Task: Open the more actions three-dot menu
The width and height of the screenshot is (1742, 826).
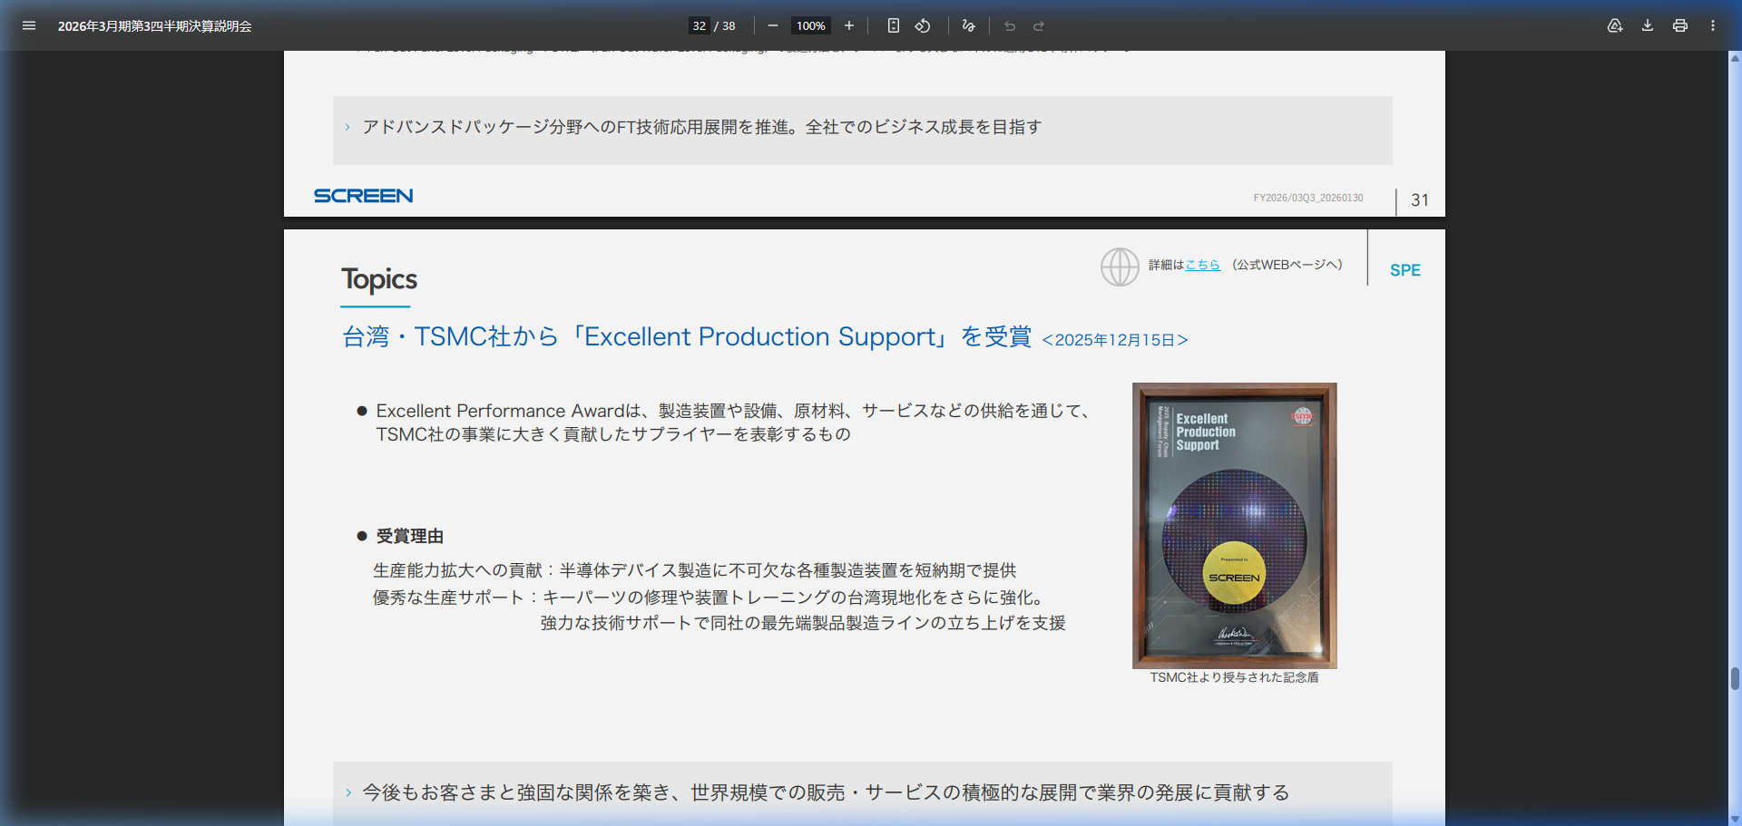Action: tap(1713, 25)
